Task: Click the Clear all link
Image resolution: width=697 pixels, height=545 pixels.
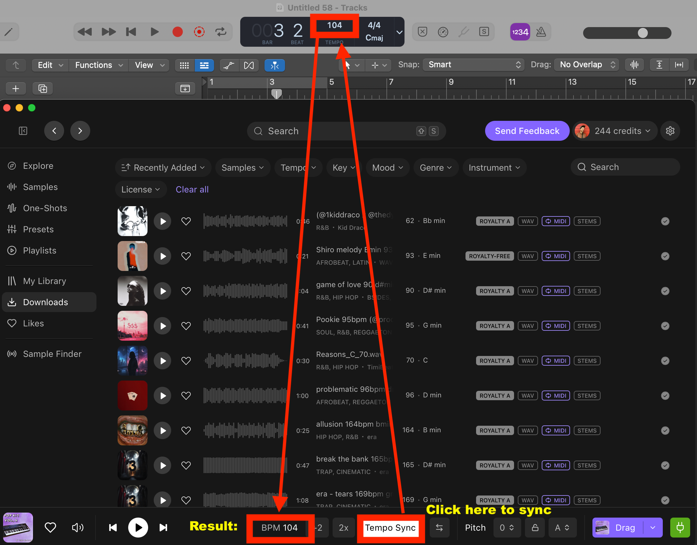Action: tap(192, 189)
